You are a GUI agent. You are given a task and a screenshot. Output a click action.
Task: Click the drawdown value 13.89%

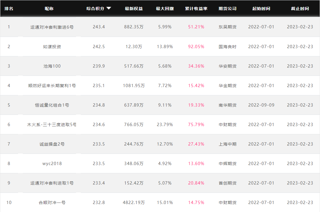click(x=165, y=47)
